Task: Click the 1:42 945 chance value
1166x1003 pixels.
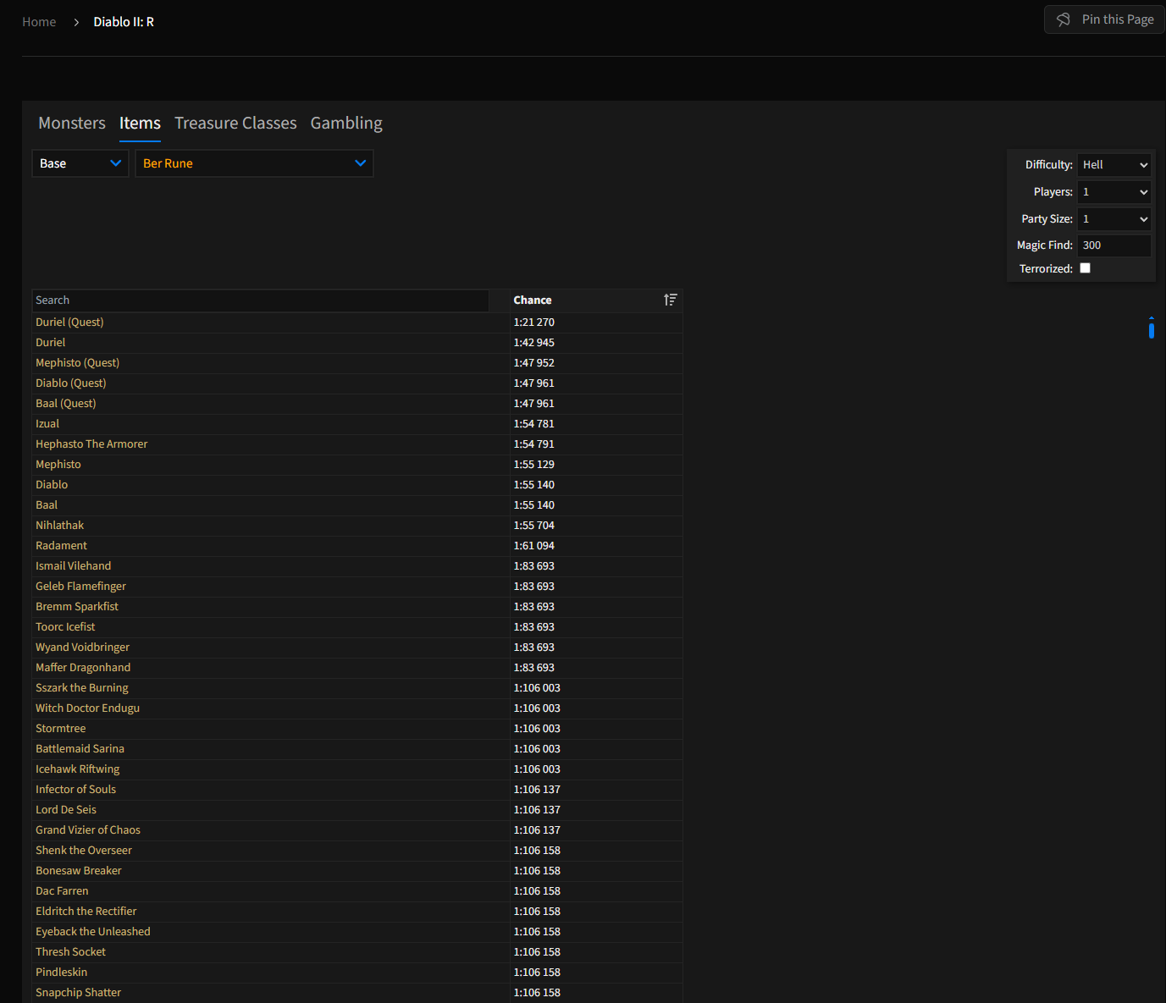Action: pos(533,343)
